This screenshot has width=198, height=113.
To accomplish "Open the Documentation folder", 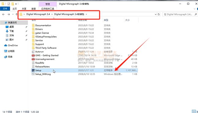I will tap(43, 25).
